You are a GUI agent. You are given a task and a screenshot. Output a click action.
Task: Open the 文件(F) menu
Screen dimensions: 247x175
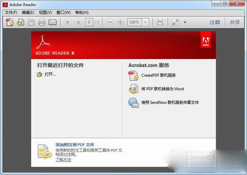click(11, 13)
